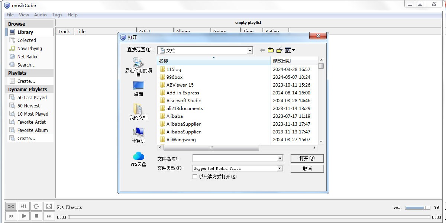The image size is (446, 223).
Task: Create new folder icon in dialog
Action: [x=279, y=50]
